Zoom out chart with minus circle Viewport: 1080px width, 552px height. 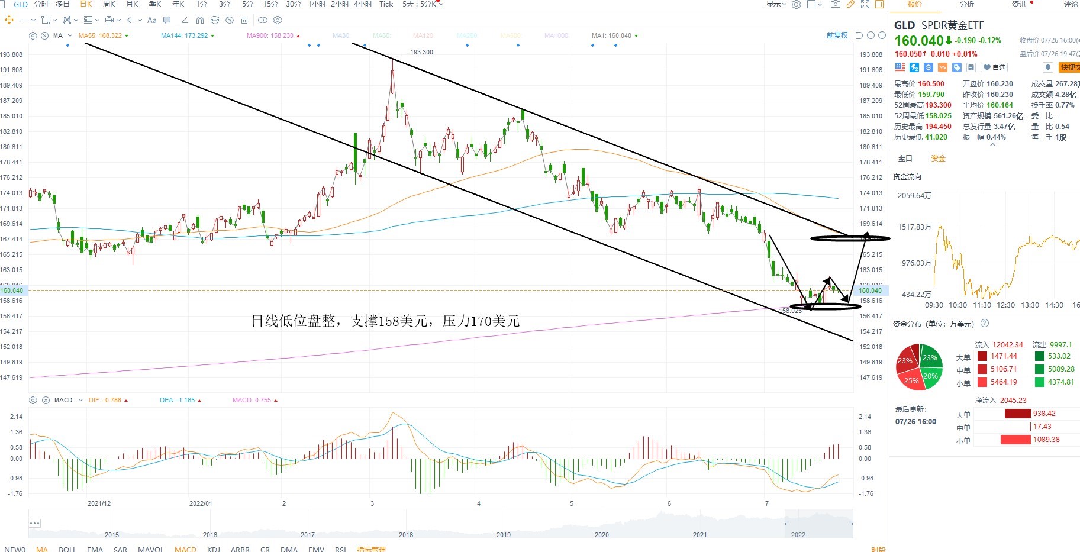point(871,35)
